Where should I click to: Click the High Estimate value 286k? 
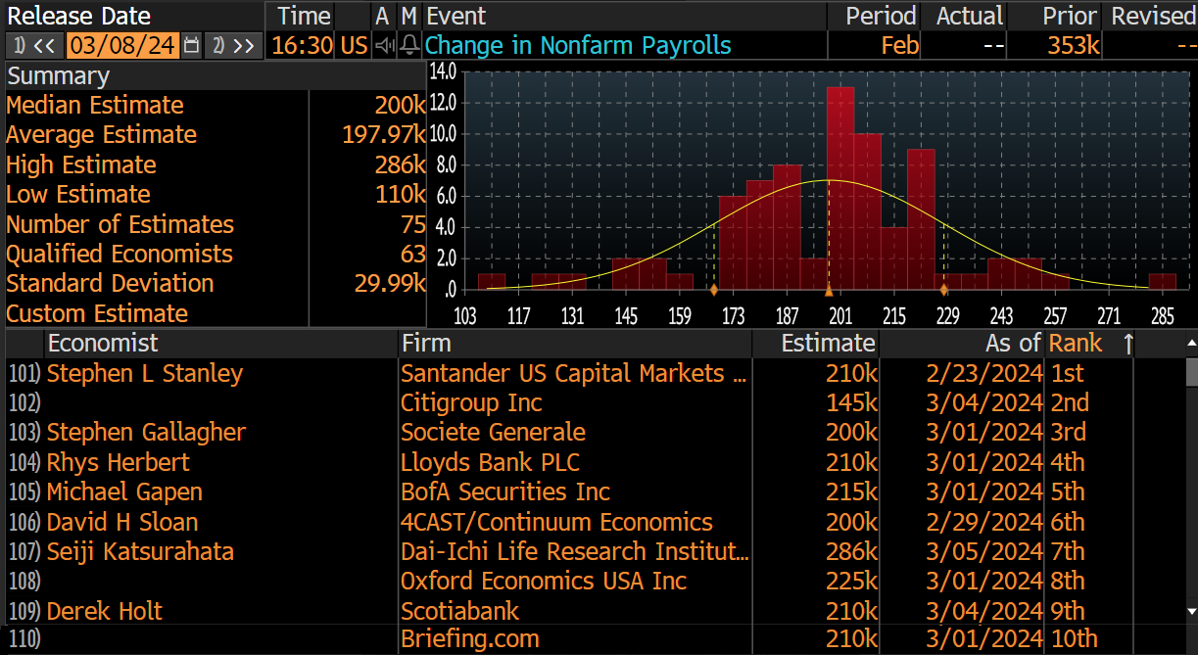[400, 164]
